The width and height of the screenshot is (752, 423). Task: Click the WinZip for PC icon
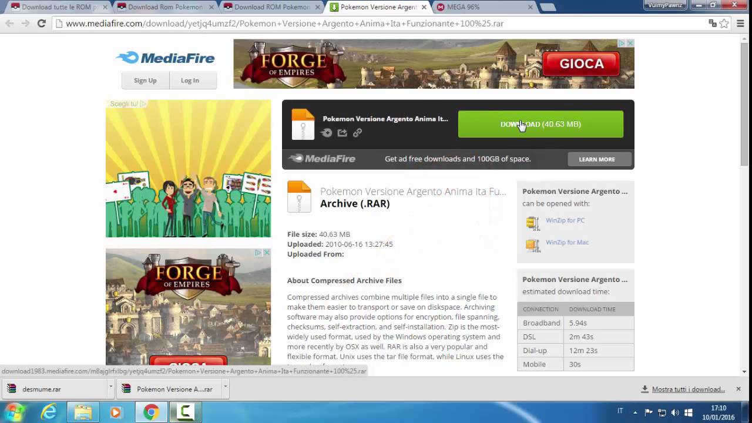pos(533,223)
